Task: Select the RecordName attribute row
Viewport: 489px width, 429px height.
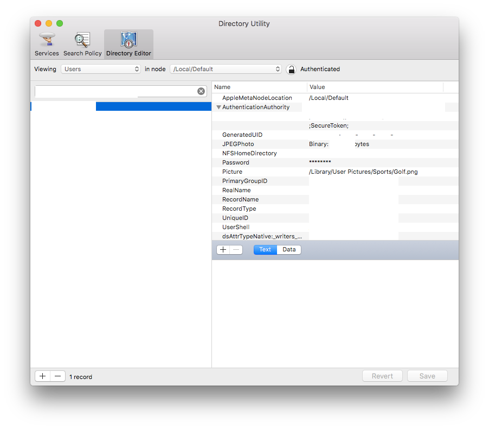Action: click(335, 199)
